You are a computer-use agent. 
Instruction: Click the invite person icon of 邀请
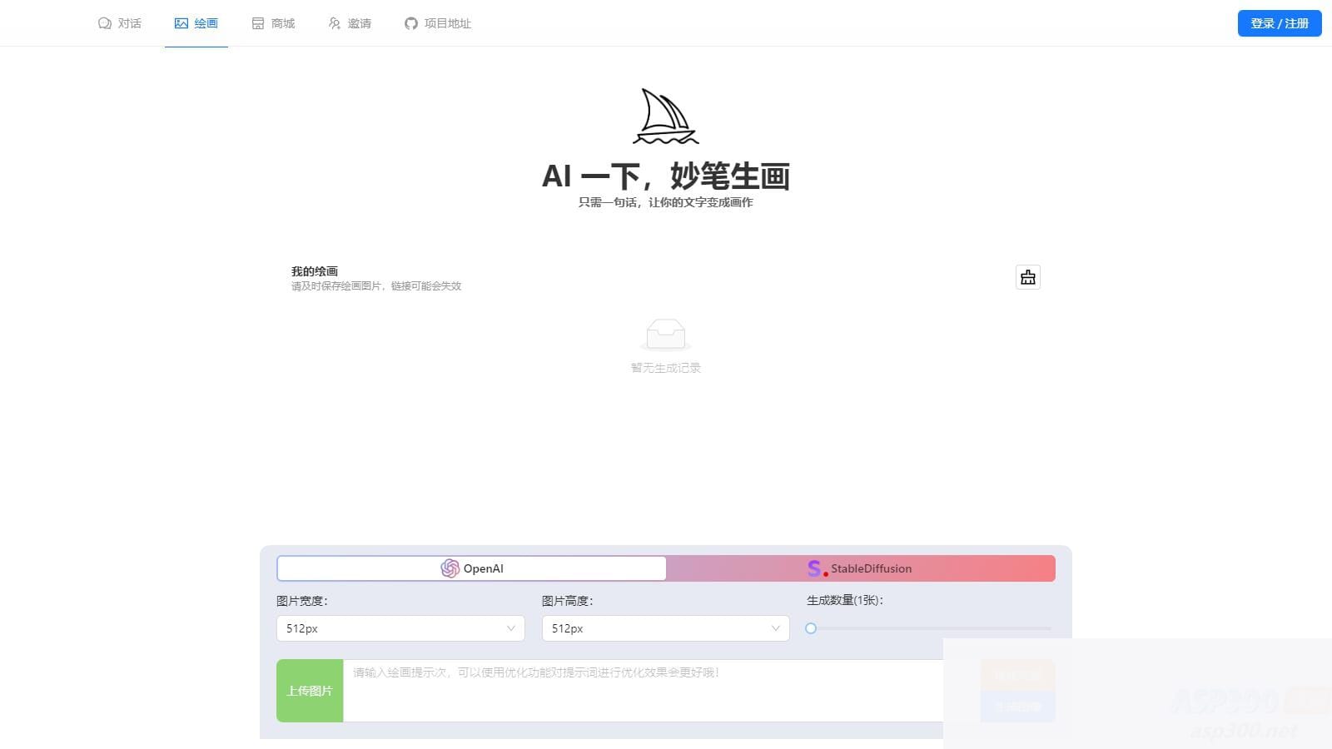(334, 23)
